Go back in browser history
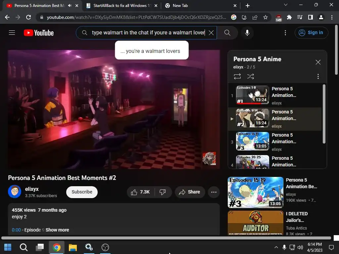The image size is (339, 254). [x=7, y=17]
